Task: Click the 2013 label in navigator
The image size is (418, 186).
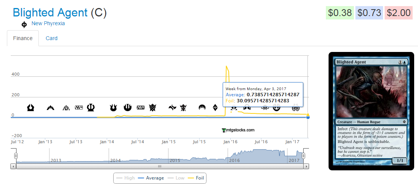Action: point(56,160)
